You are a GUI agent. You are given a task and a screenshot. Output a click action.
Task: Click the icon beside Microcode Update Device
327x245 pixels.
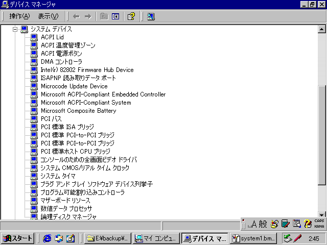[34, 86]
